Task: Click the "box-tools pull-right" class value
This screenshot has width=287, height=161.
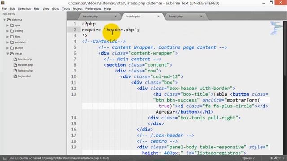Action: click(x=208, y=118)
